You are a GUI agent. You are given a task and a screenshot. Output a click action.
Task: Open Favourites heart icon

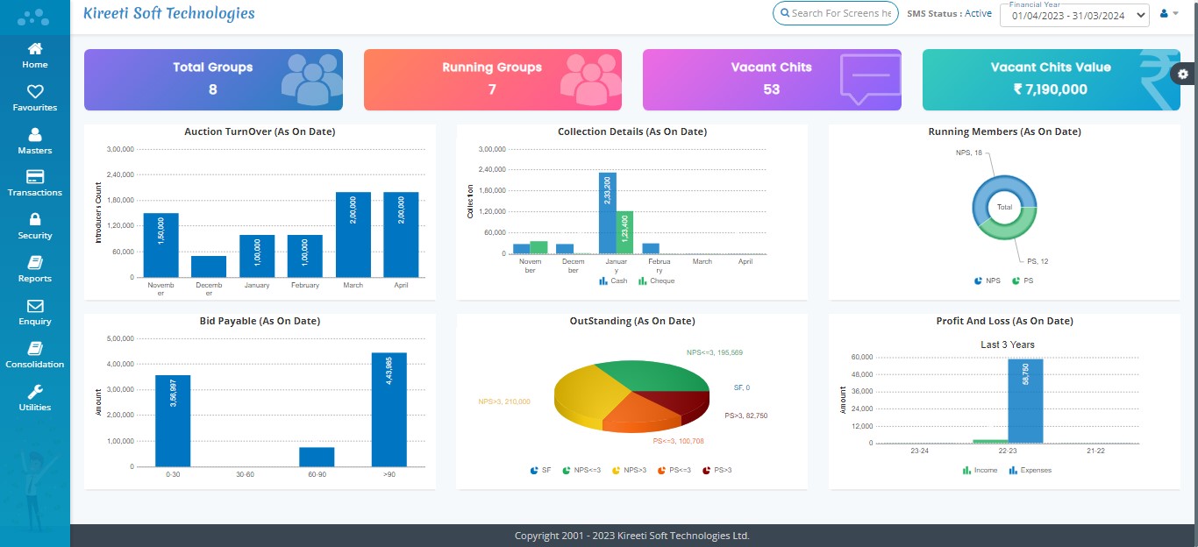point(35,92)
